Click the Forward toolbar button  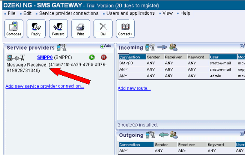[x=58, y=28]
